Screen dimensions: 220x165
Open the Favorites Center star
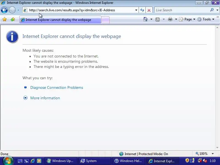[x=5, y=19]
